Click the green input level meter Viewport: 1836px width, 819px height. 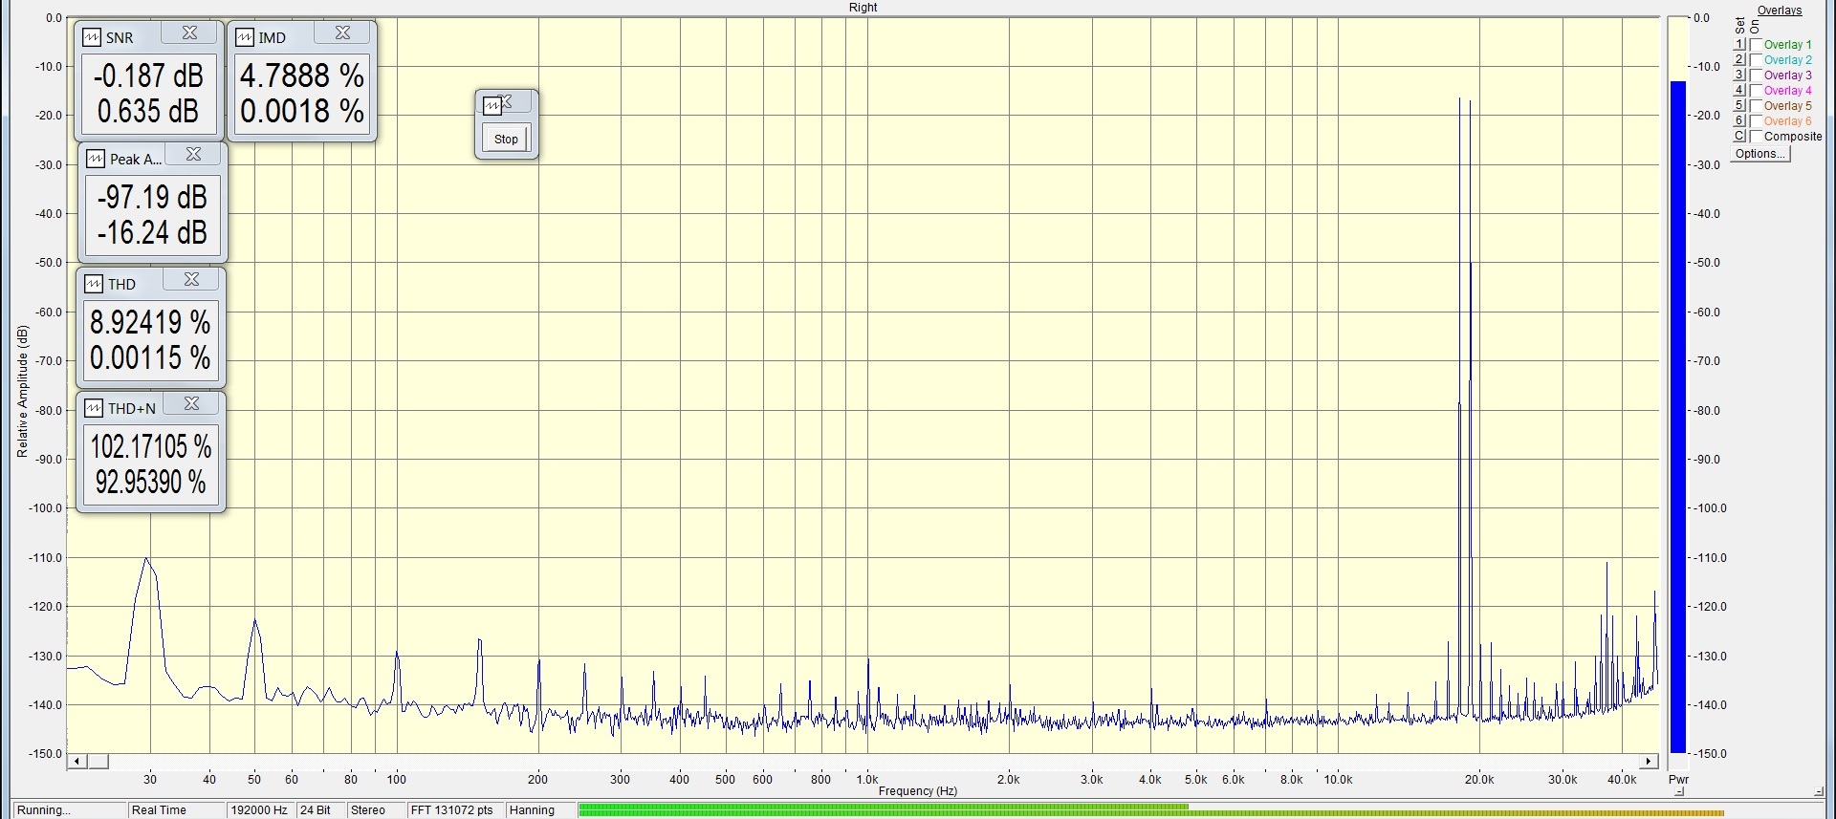pyautogui.click(x=1151, y=810)
